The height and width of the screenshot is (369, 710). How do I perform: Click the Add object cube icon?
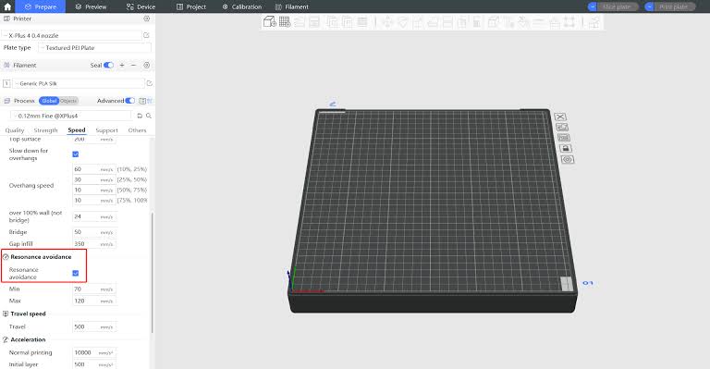coord(270,21)
